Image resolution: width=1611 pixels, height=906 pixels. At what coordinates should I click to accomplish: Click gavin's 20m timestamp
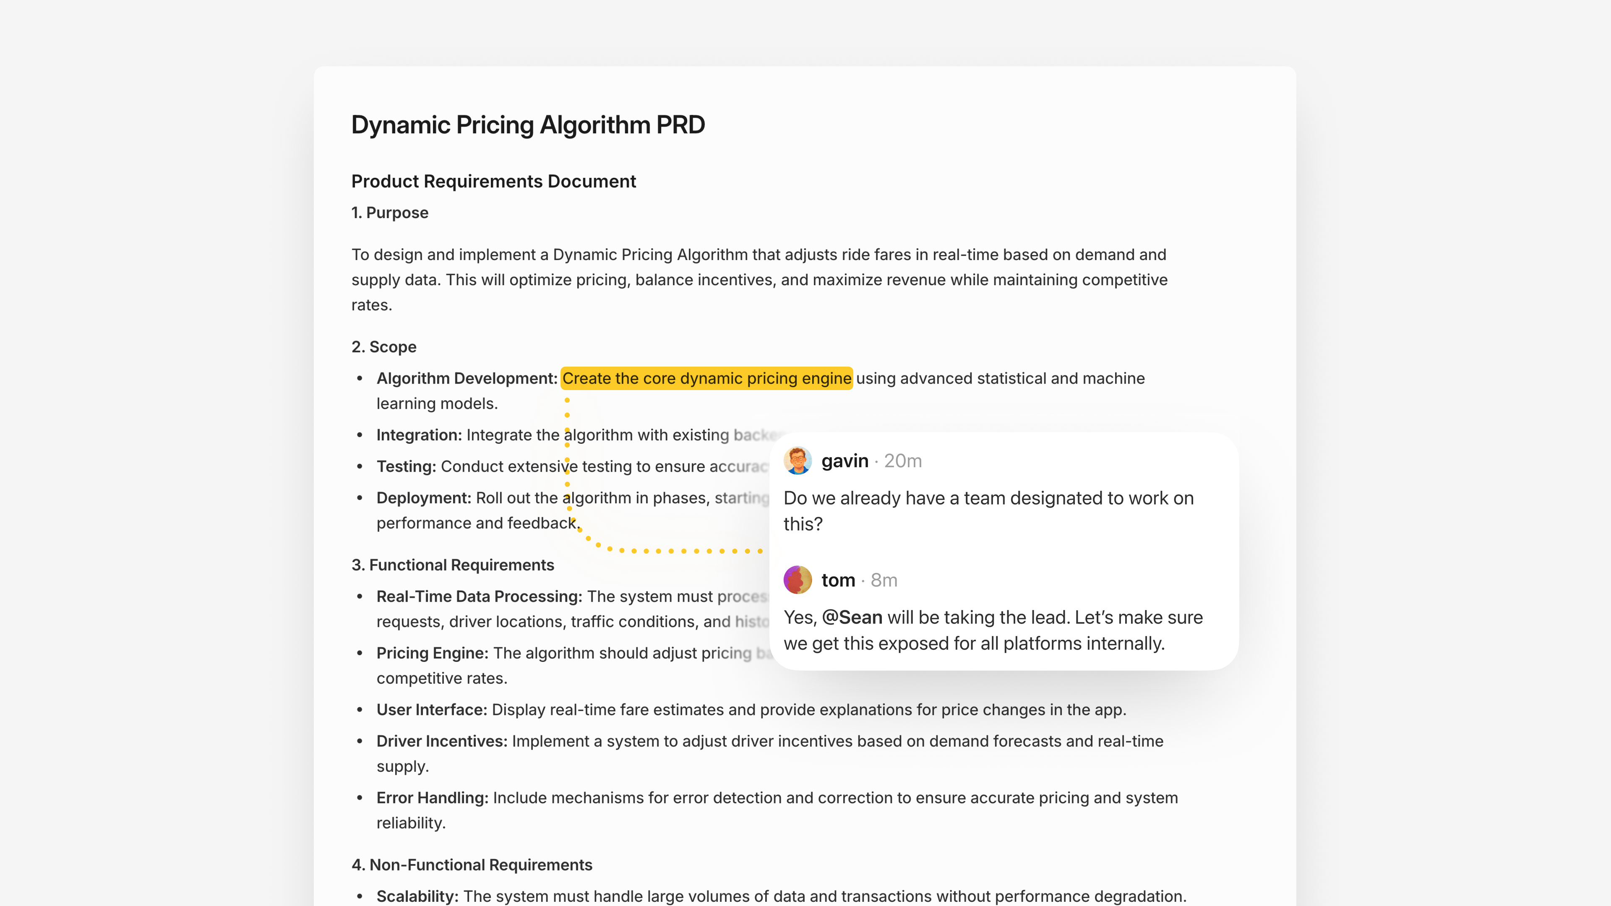click(x=902, y=461)
